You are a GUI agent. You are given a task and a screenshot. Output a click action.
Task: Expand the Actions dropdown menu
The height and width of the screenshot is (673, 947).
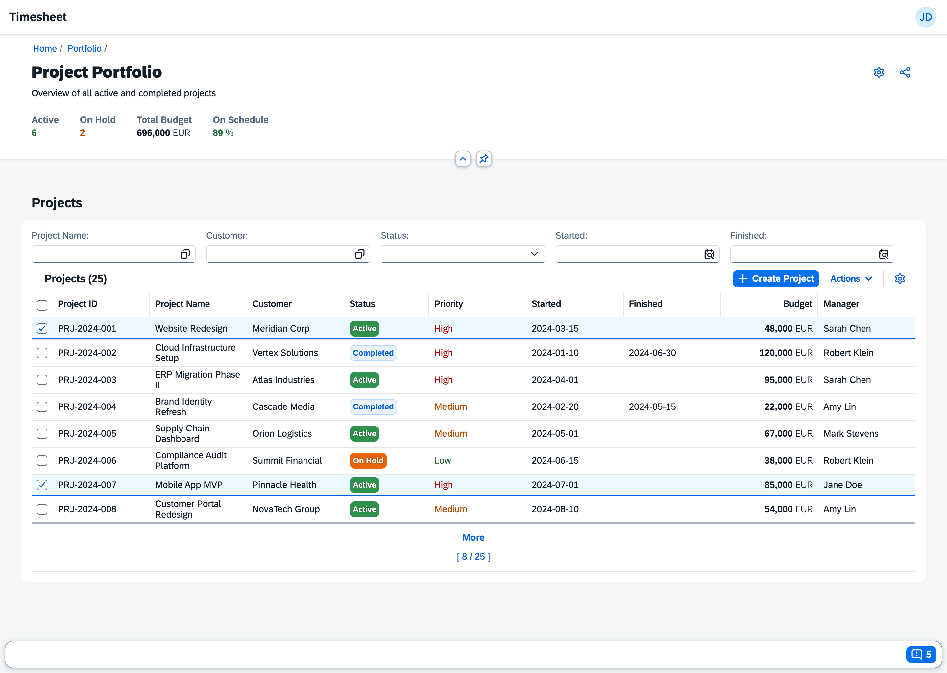pyautogui.click(x=851, y=278)
